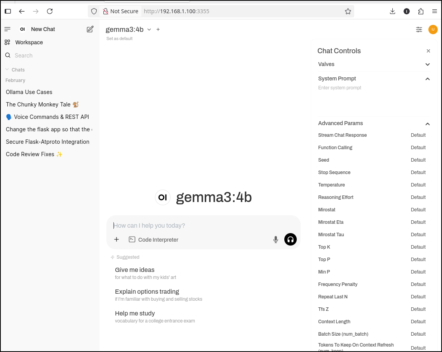This screenshot has height=352, width=442.
Task: Open Secure Flask-Atproto Integration chat
Action: point(48,141)
